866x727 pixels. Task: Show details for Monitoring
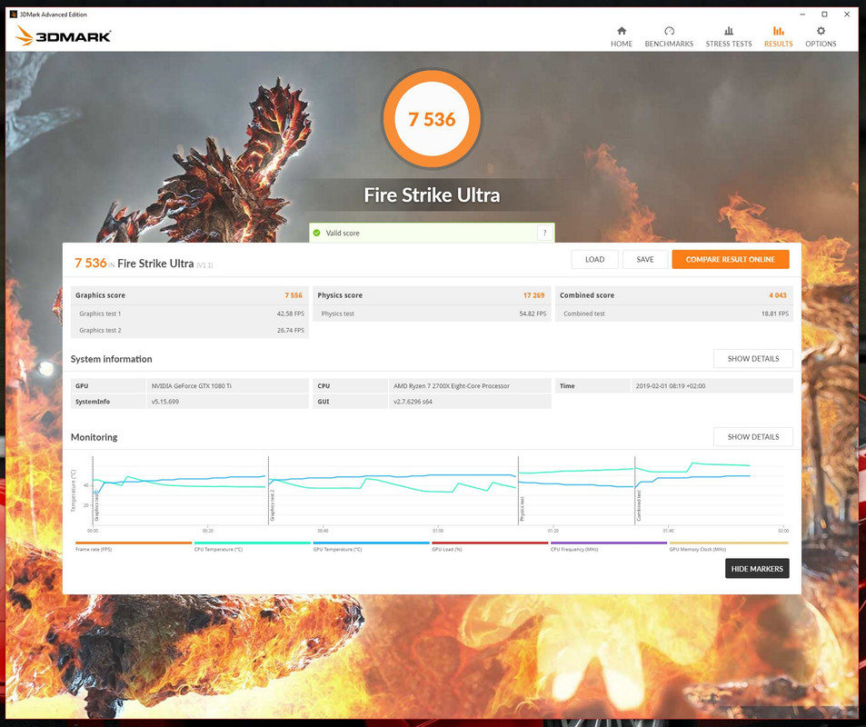(752, 436)
